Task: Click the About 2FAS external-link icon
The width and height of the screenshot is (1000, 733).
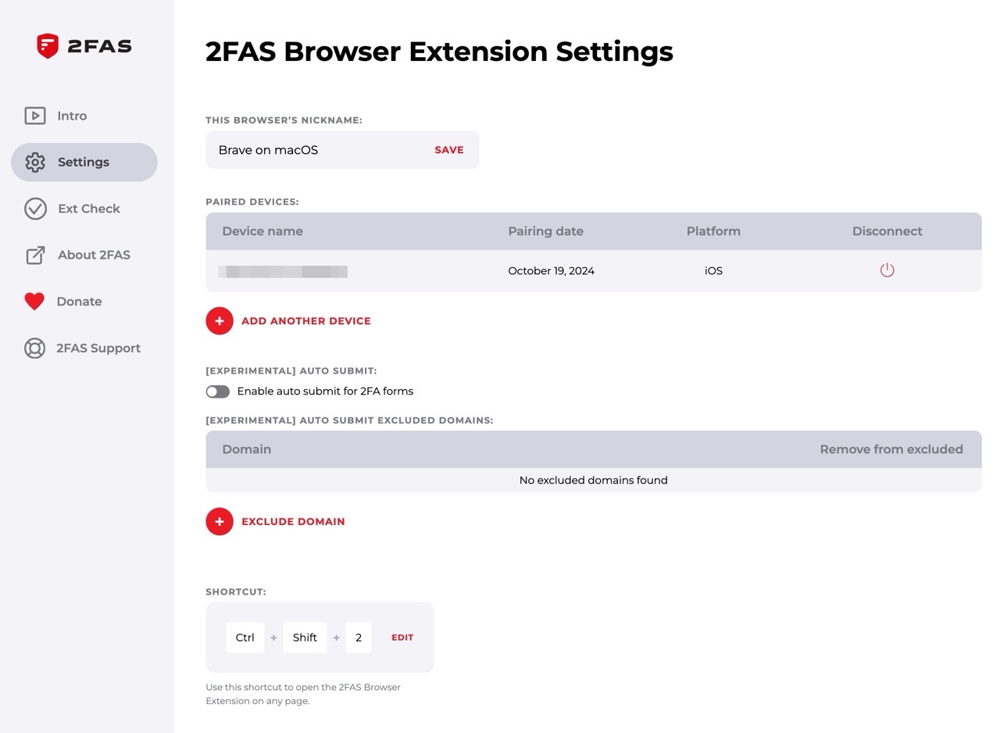Action: [35, 255]
